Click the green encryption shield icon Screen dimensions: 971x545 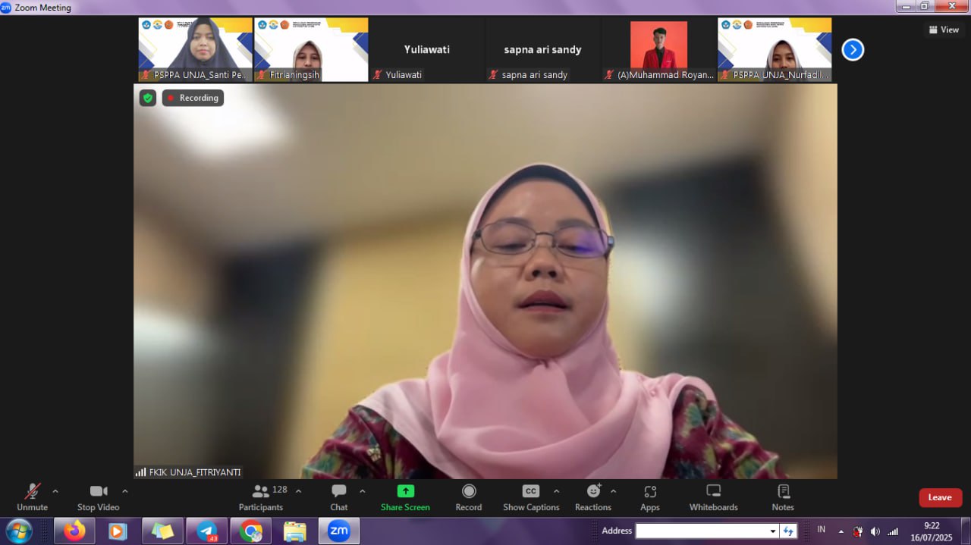tap(148, 98)
